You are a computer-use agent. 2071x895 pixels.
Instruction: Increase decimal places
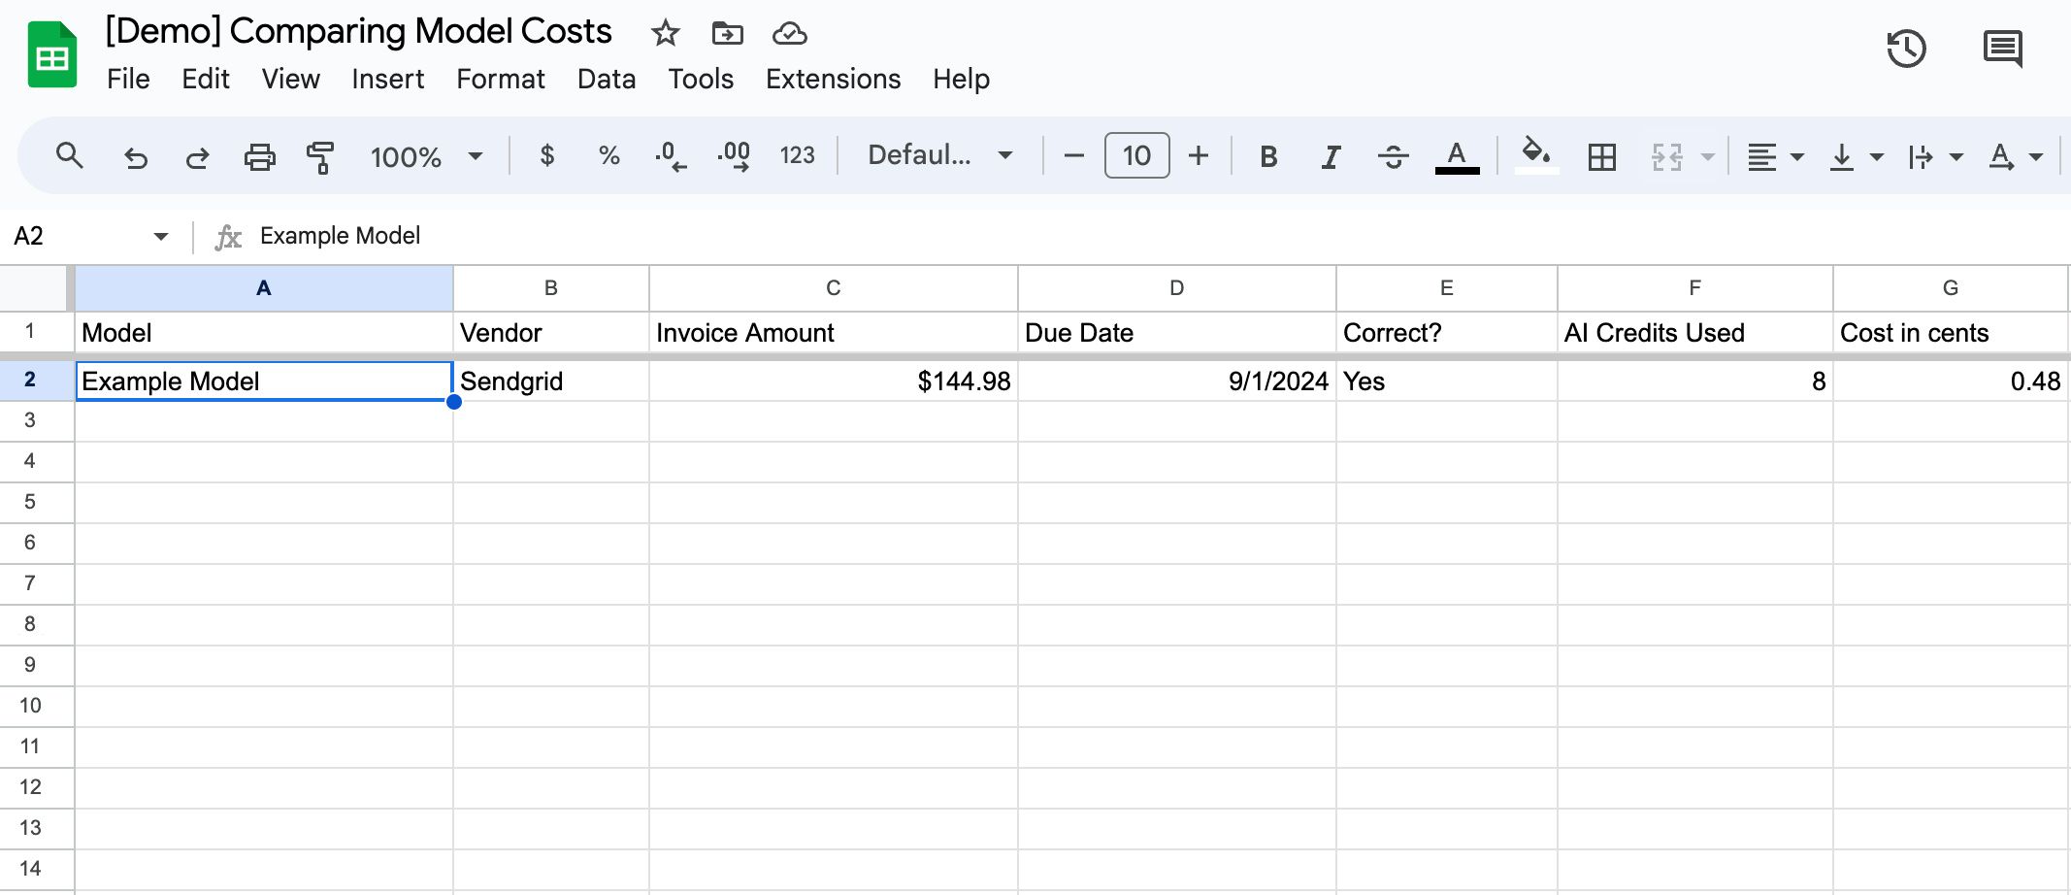point(734,155)
